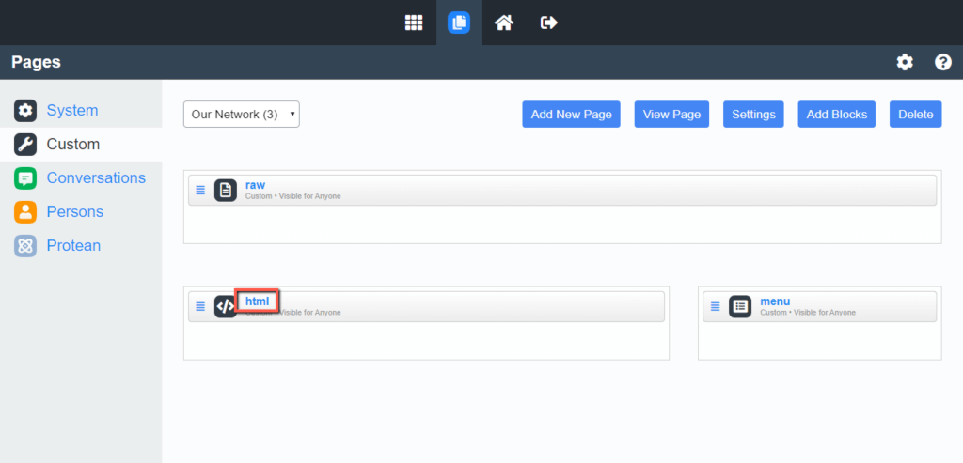This screenshot has height=463, width=963.
Task: Open the html block link
Action: [258, 301]
